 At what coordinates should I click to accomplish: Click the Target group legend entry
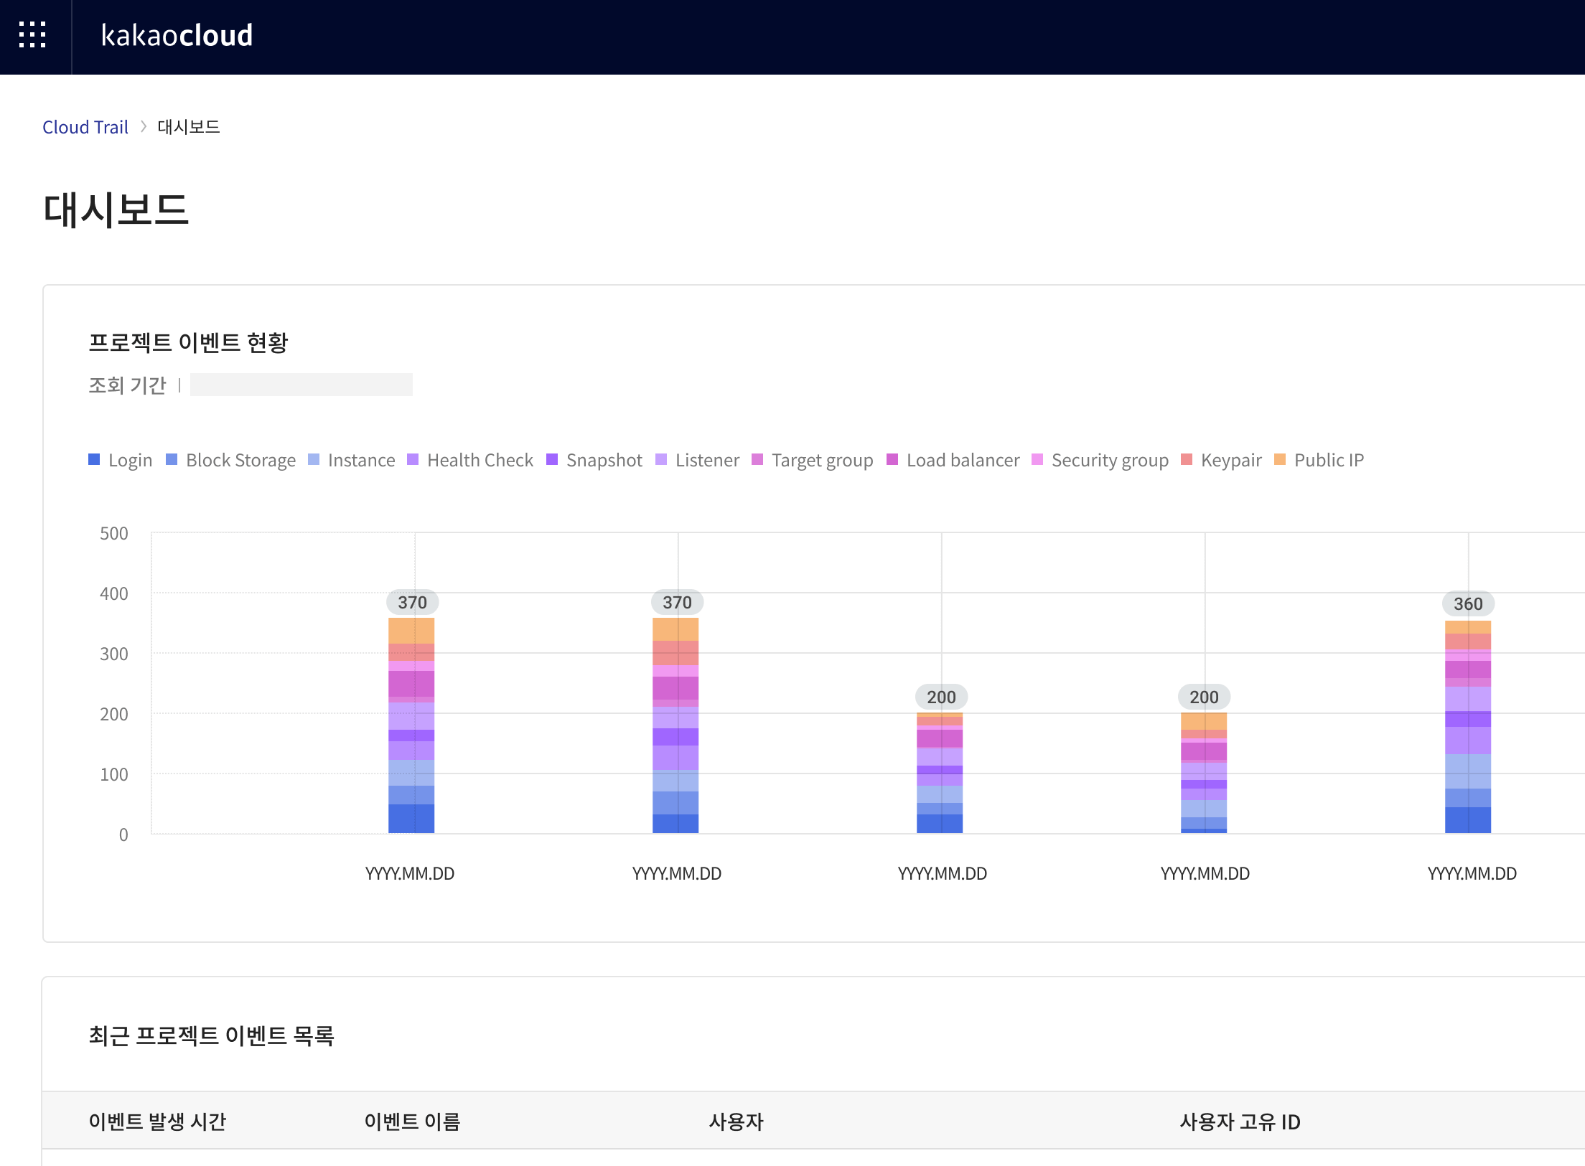pos(821,460)
